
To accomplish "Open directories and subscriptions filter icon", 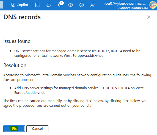I will click(x=49, y=5).
